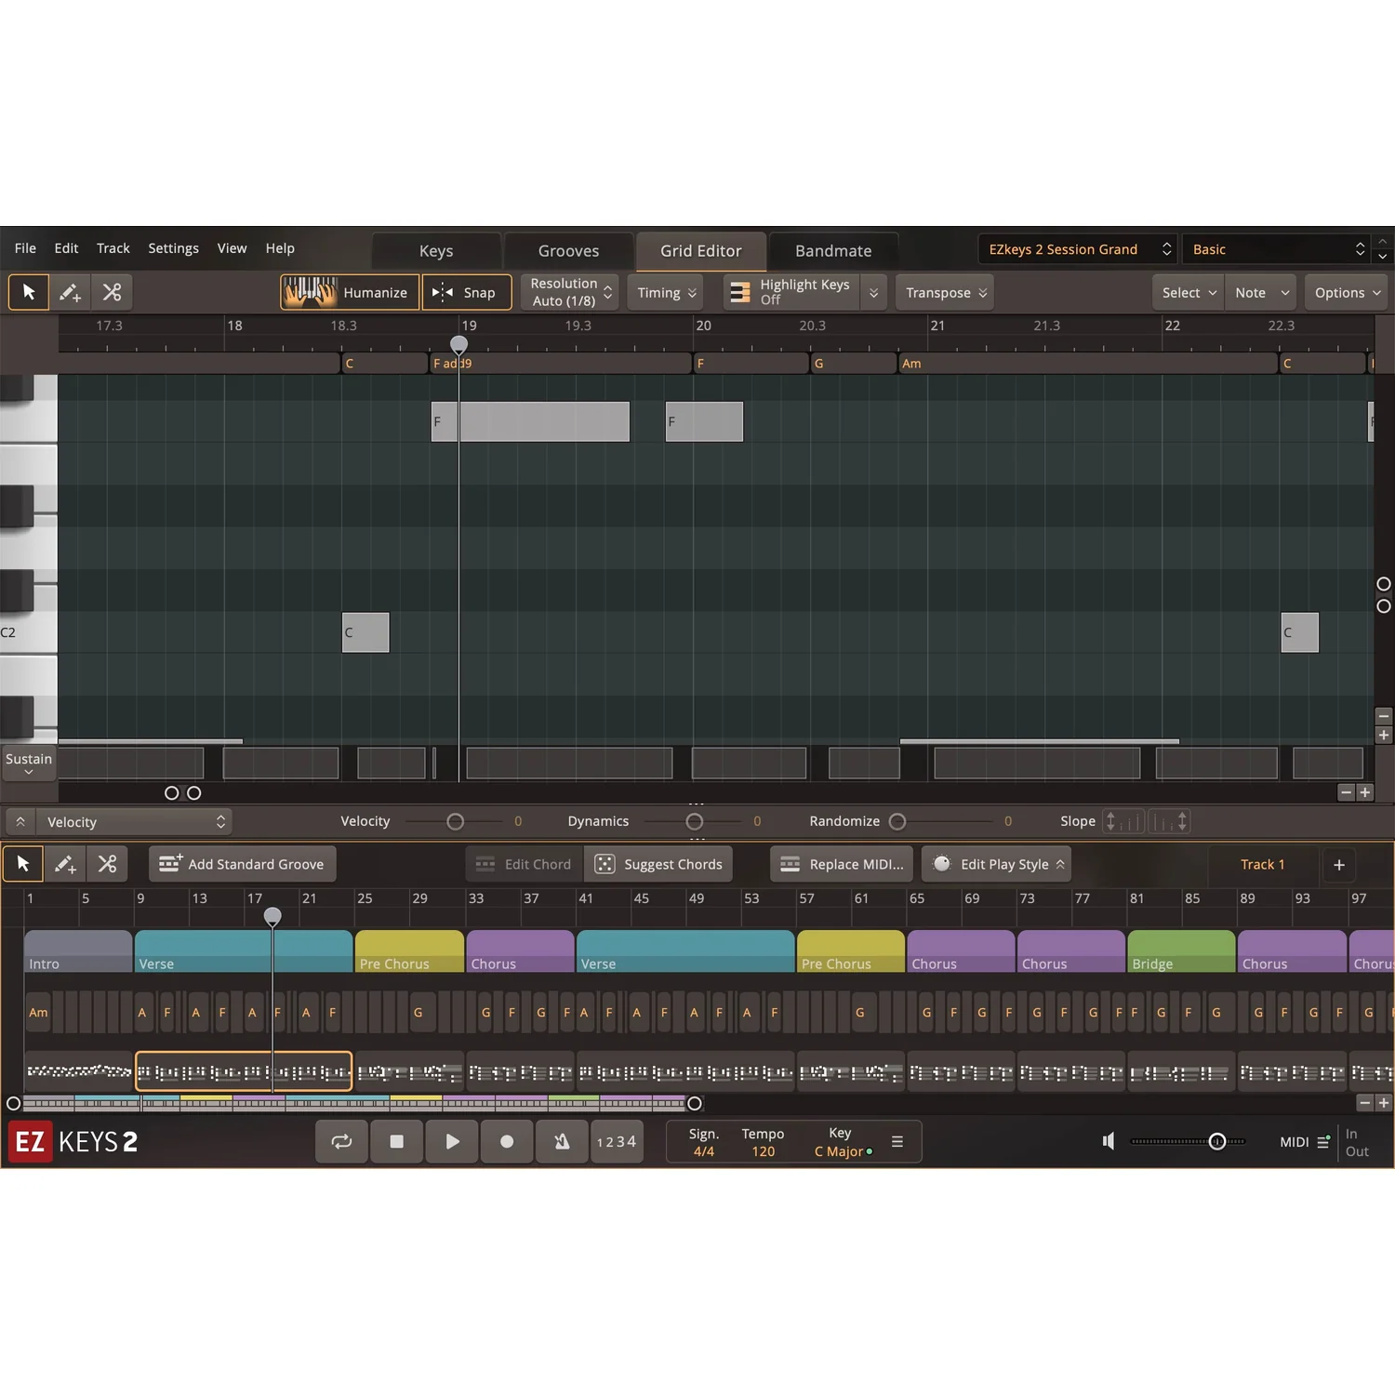Expand the Timing dropdown
1395x1395 pixels.
666,292
